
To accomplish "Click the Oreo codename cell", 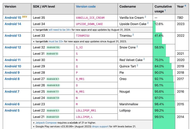I will point(135,82).
